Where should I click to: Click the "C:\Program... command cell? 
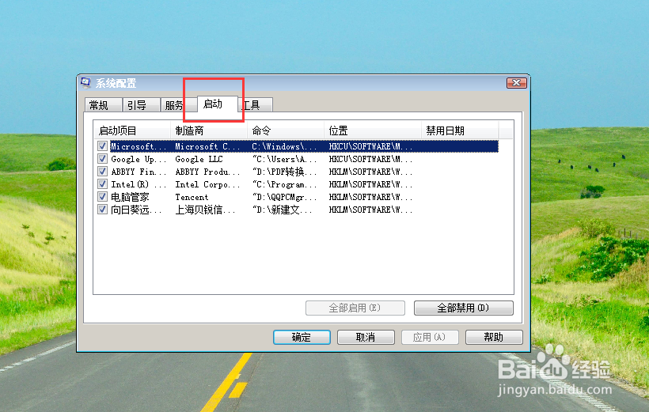pyautogui.click(x=284, y=184)
